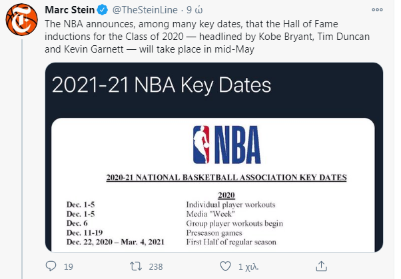This screenshot has width=401, height=279.
Task: Open the profile avatar picture
Action: click(x=21, y=21)
